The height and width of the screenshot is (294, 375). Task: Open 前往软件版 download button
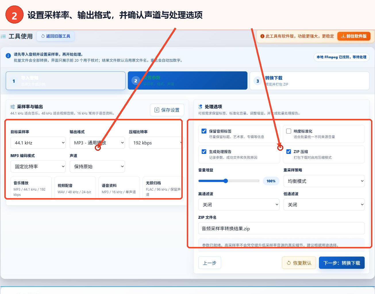tap(354, 36)
